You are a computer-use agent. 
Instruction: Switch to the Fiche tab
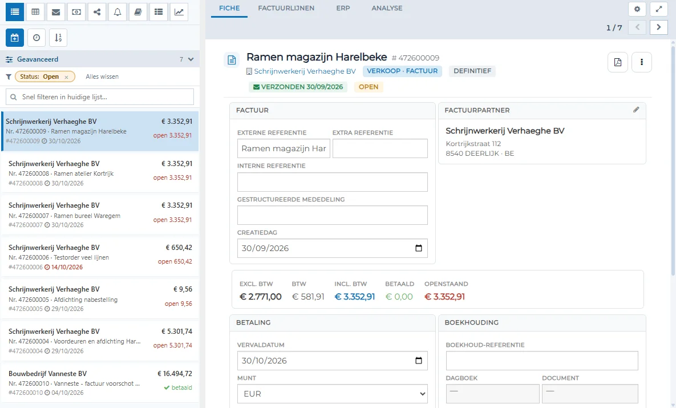(x=229, y=8)
